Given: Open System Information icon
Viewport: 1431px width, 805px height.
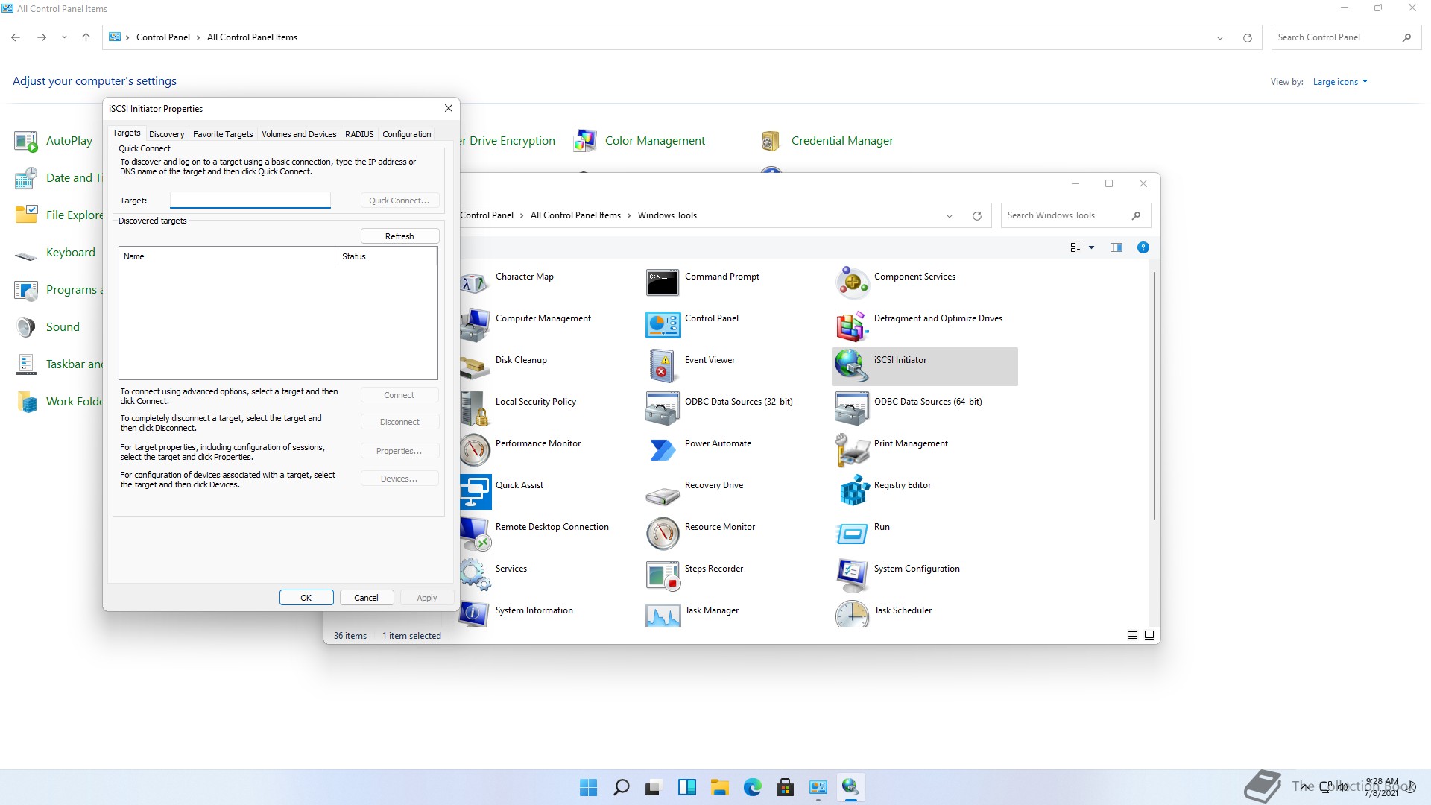Looking at the screenshot, I should (475, 614).
